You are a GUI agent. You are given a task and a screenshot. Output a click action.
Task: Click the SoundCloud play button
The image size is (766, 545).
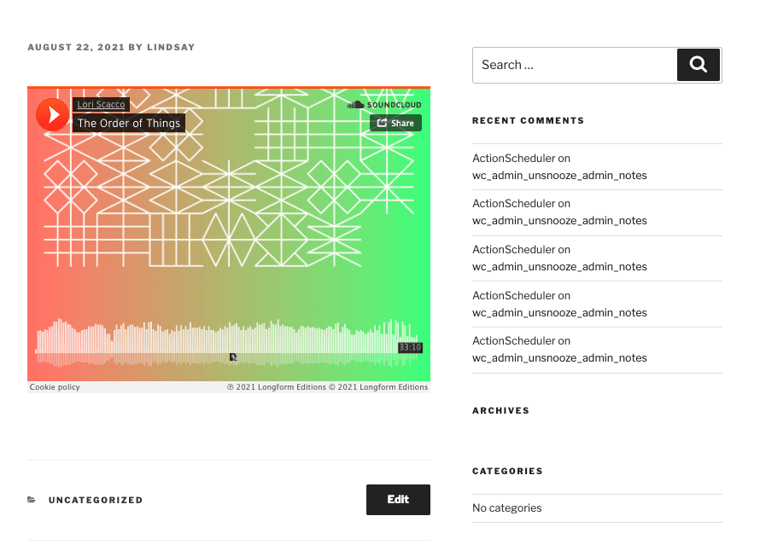52,113
